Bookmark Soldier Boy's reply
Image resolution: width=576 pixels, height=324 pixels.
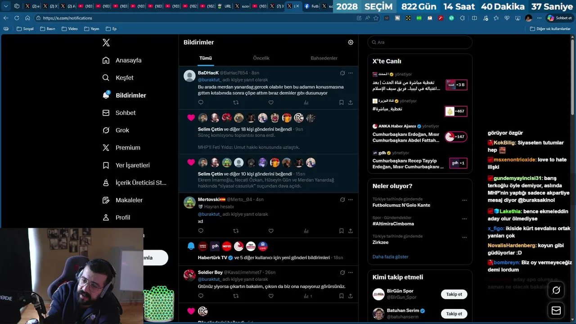click(x=342, y=296)
